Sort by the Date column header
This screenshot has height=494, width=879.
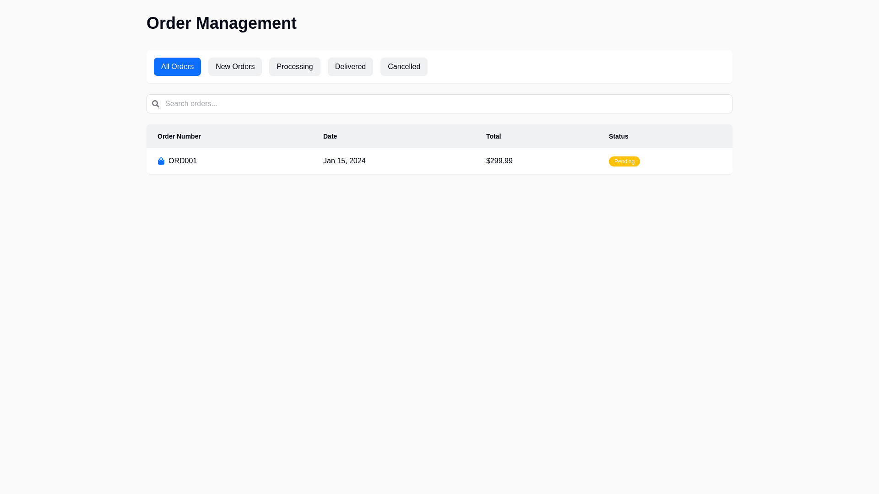point(330,136)
